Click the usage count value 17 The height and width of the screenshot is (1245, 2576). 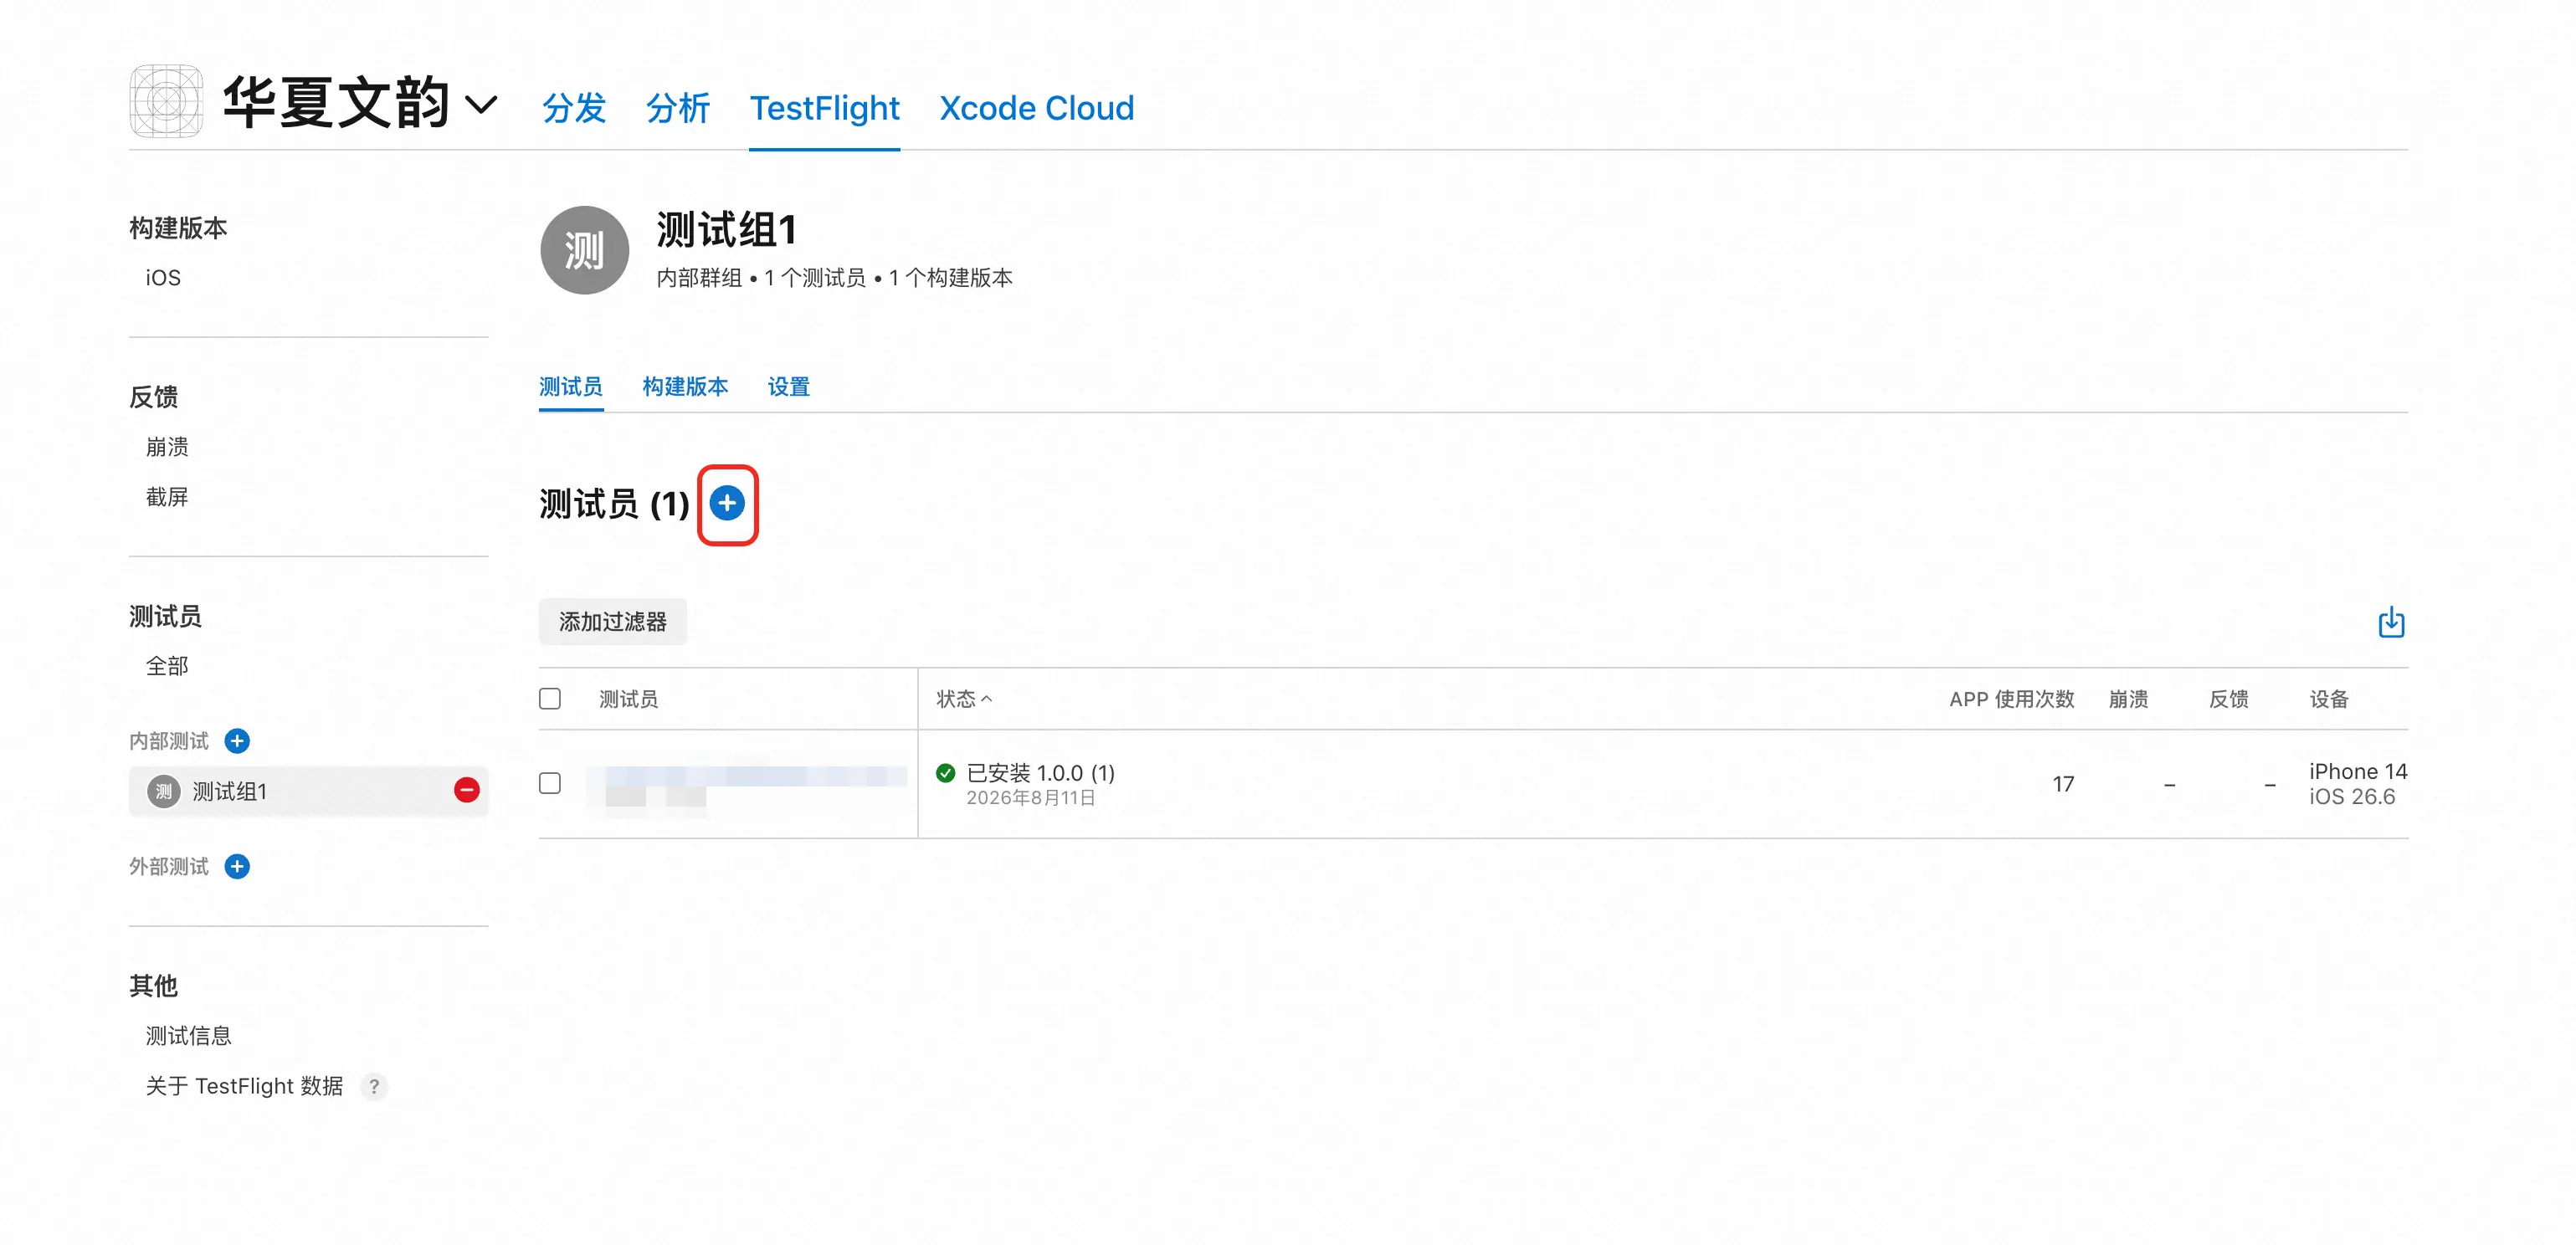click(x=2063, y=784)
